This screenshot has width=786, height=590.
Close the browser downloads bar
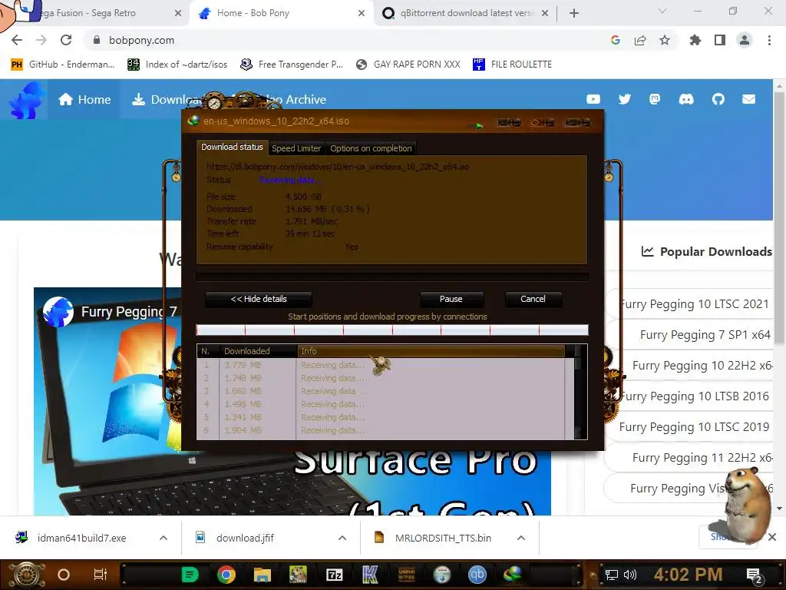[x=772, y=537]
